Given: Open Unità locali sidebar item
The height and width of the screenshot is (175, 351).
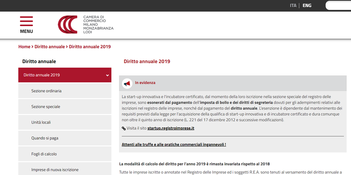Looking at the screenshot, I should tap(65, 122).
